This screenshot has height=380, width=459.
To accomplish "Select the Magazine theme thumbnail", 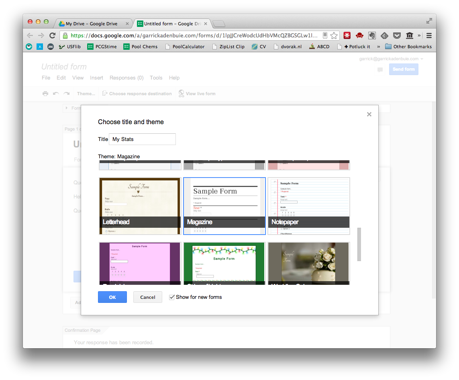I will [224, 206].
